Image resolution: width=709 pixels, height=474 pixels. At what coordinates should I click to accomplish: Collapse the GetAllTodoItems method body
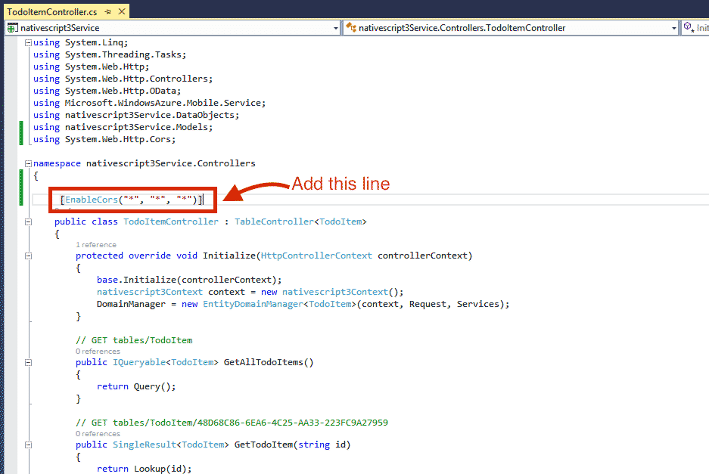point(26,361)
